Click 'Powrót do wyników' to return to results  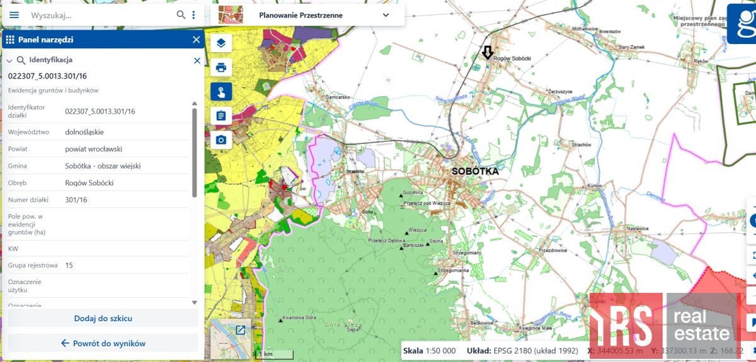pyautogui.click(x=103, y=343)
